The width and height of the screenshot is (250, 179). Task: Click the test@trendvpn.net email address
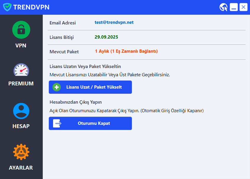[x=114, y=22]
